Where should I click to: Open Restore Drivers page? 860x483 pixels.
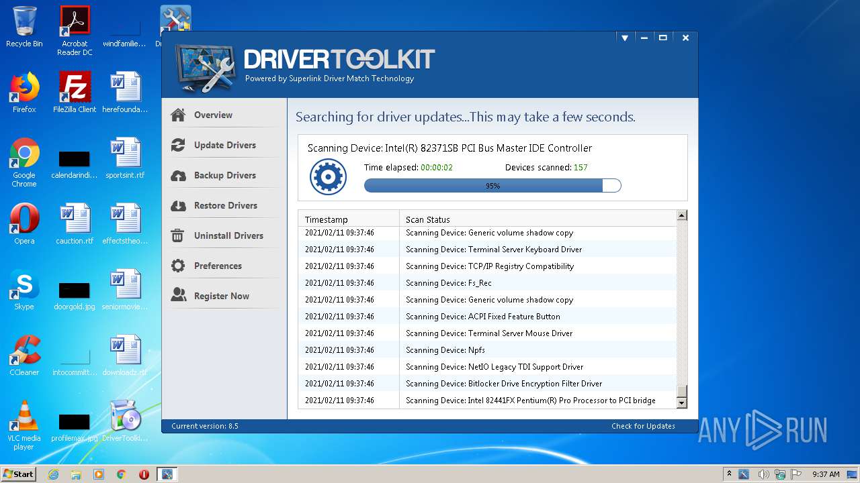click(x=224, y=205)
